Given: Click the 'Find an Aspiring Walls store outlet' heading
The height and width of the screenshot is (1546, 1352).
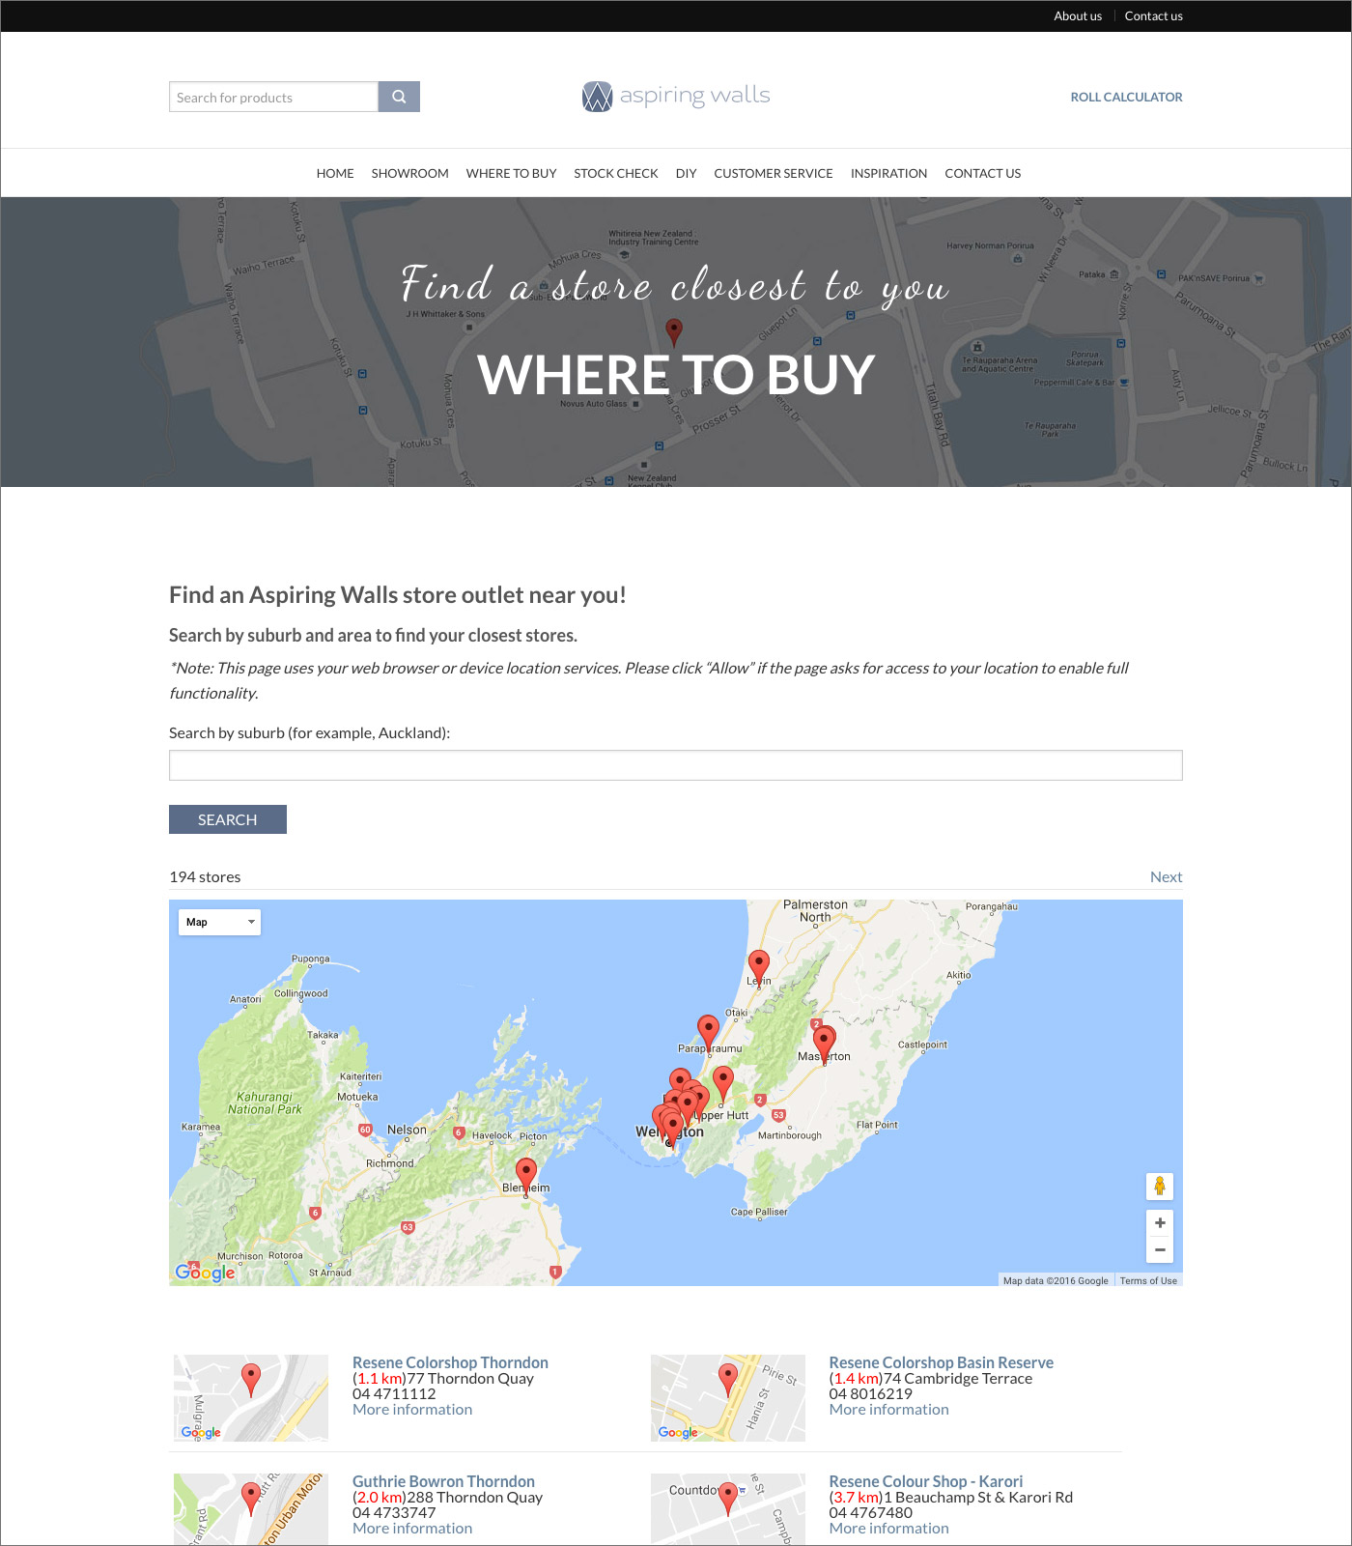Looking at the screenshot, I should [x=398, y=594].
